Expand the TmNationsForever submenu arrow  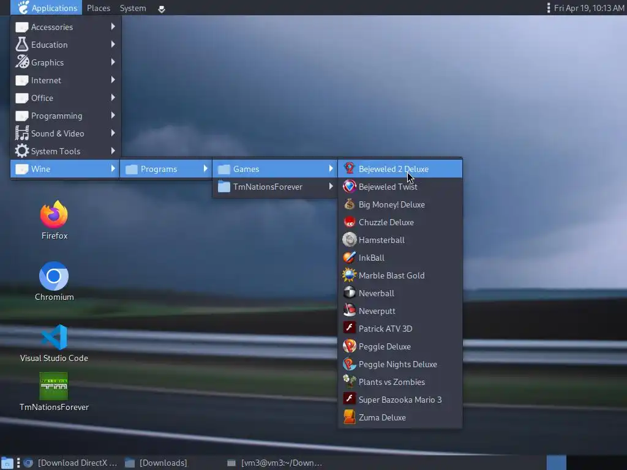[x=331, y=186]
